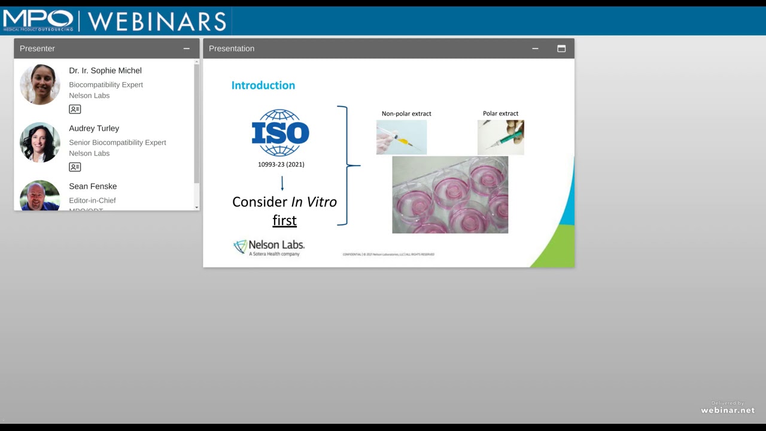Open Sophie Michel's contact card icon
The width and height of the screenshot is (766, 431).
[75, 109]
